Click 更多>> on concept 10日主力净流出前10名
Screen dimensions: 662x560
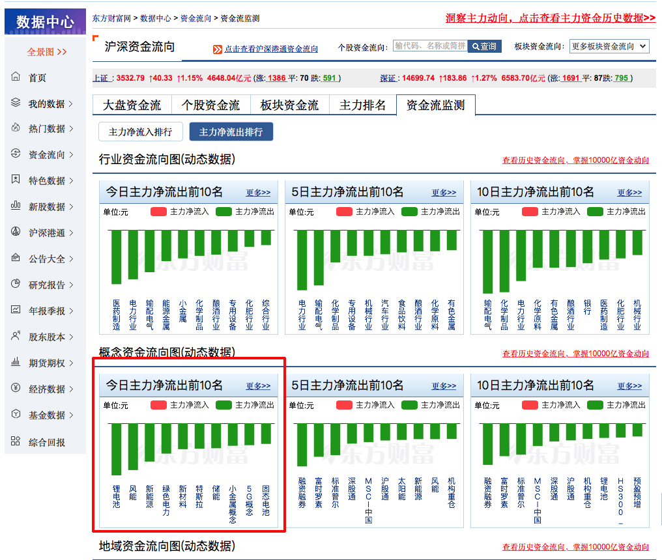(629, 386)
